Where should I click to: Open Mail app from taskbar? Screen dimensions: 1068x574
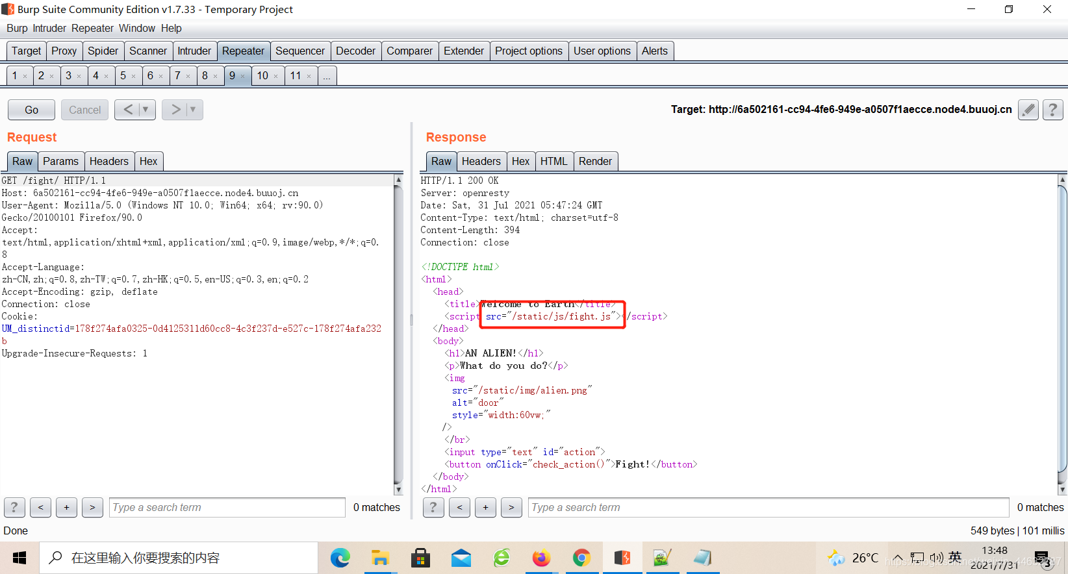[x=461, y=558]
